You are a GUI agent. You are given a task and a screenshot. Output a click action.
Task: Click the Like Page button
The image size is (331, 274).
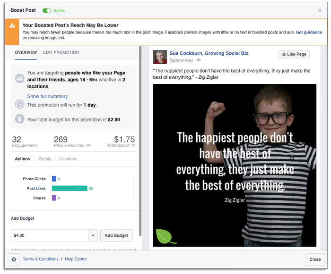(x=294, y=54)
